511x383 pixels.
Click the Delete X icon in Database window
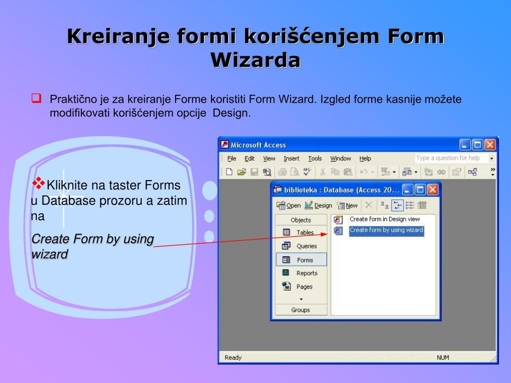pyautogui.click(x=369, y=205)
